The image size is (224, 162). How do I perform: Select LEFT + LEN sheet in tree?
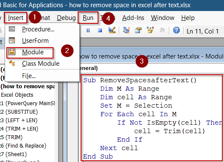coord(19,120)
